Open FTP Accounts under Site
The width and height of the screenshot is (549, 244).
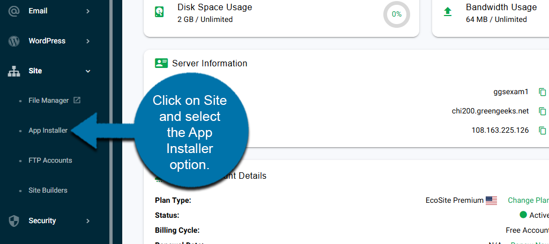(x=50, y=161)
